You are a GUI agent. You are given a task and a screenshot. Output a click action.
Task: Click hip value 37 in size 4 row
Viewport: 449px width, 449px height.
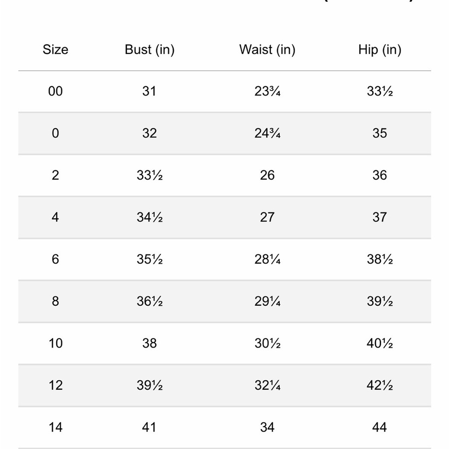point(380,217)
